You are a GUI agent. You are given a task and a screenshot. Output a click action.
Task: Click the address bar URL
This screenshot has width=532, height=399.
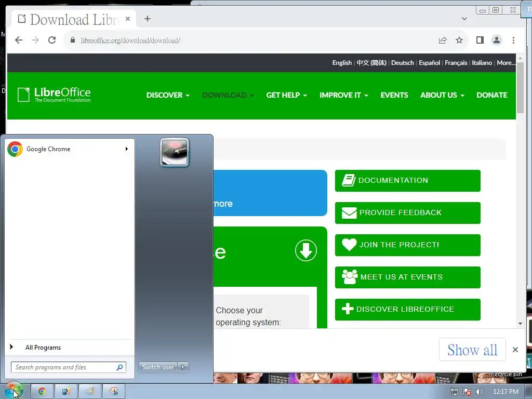pyautogui.click(x=130, y=41)
